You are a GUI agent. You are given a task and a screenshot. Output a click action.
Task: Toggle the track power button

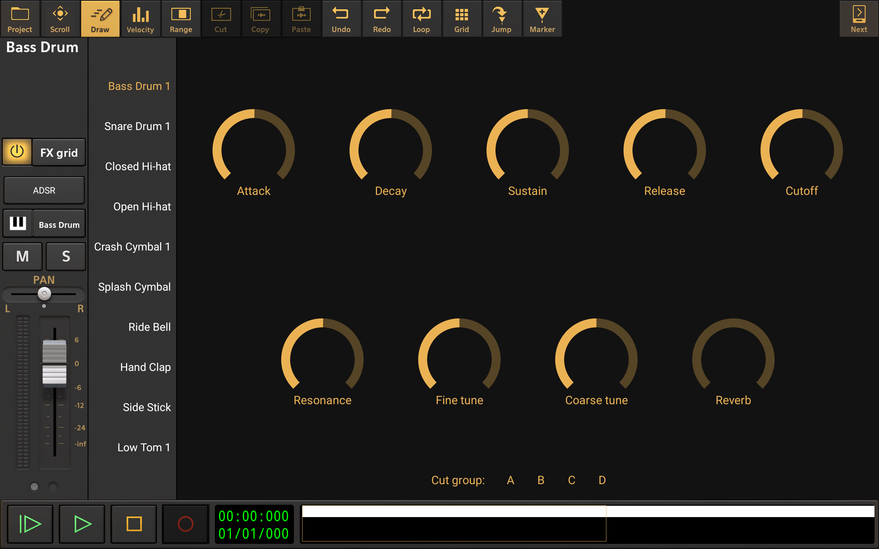17,152
